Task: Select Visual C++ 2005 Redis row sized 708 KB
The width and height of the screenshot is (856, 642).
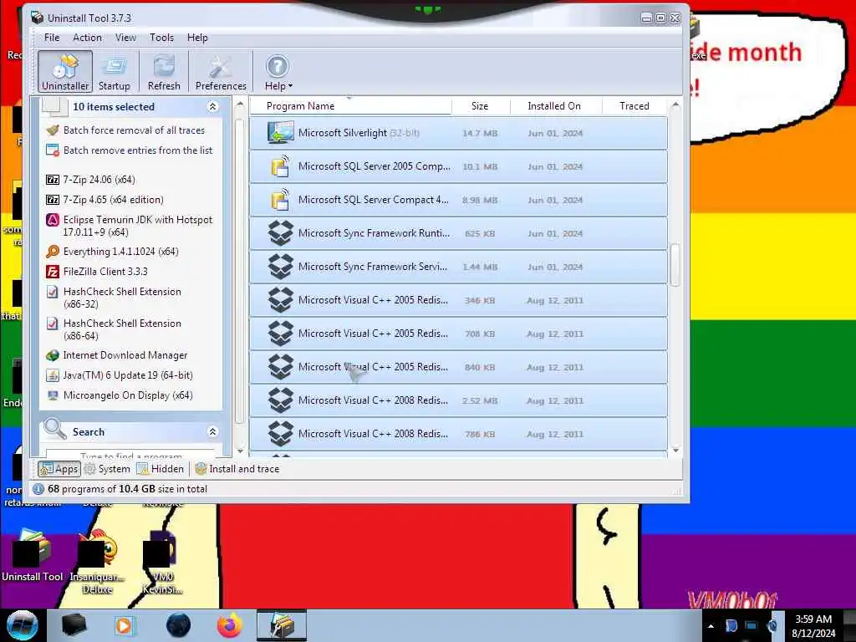Action: click(x=458, y=334)
